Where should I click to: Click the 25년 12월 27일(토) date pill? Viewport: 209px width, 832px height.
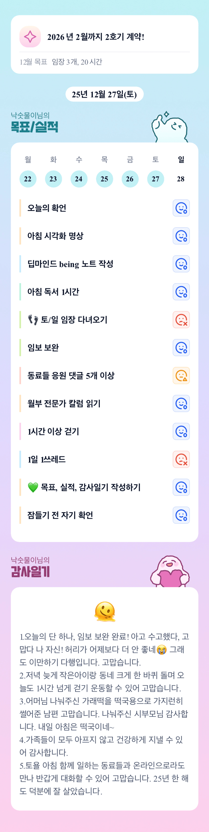pos(104,94)
